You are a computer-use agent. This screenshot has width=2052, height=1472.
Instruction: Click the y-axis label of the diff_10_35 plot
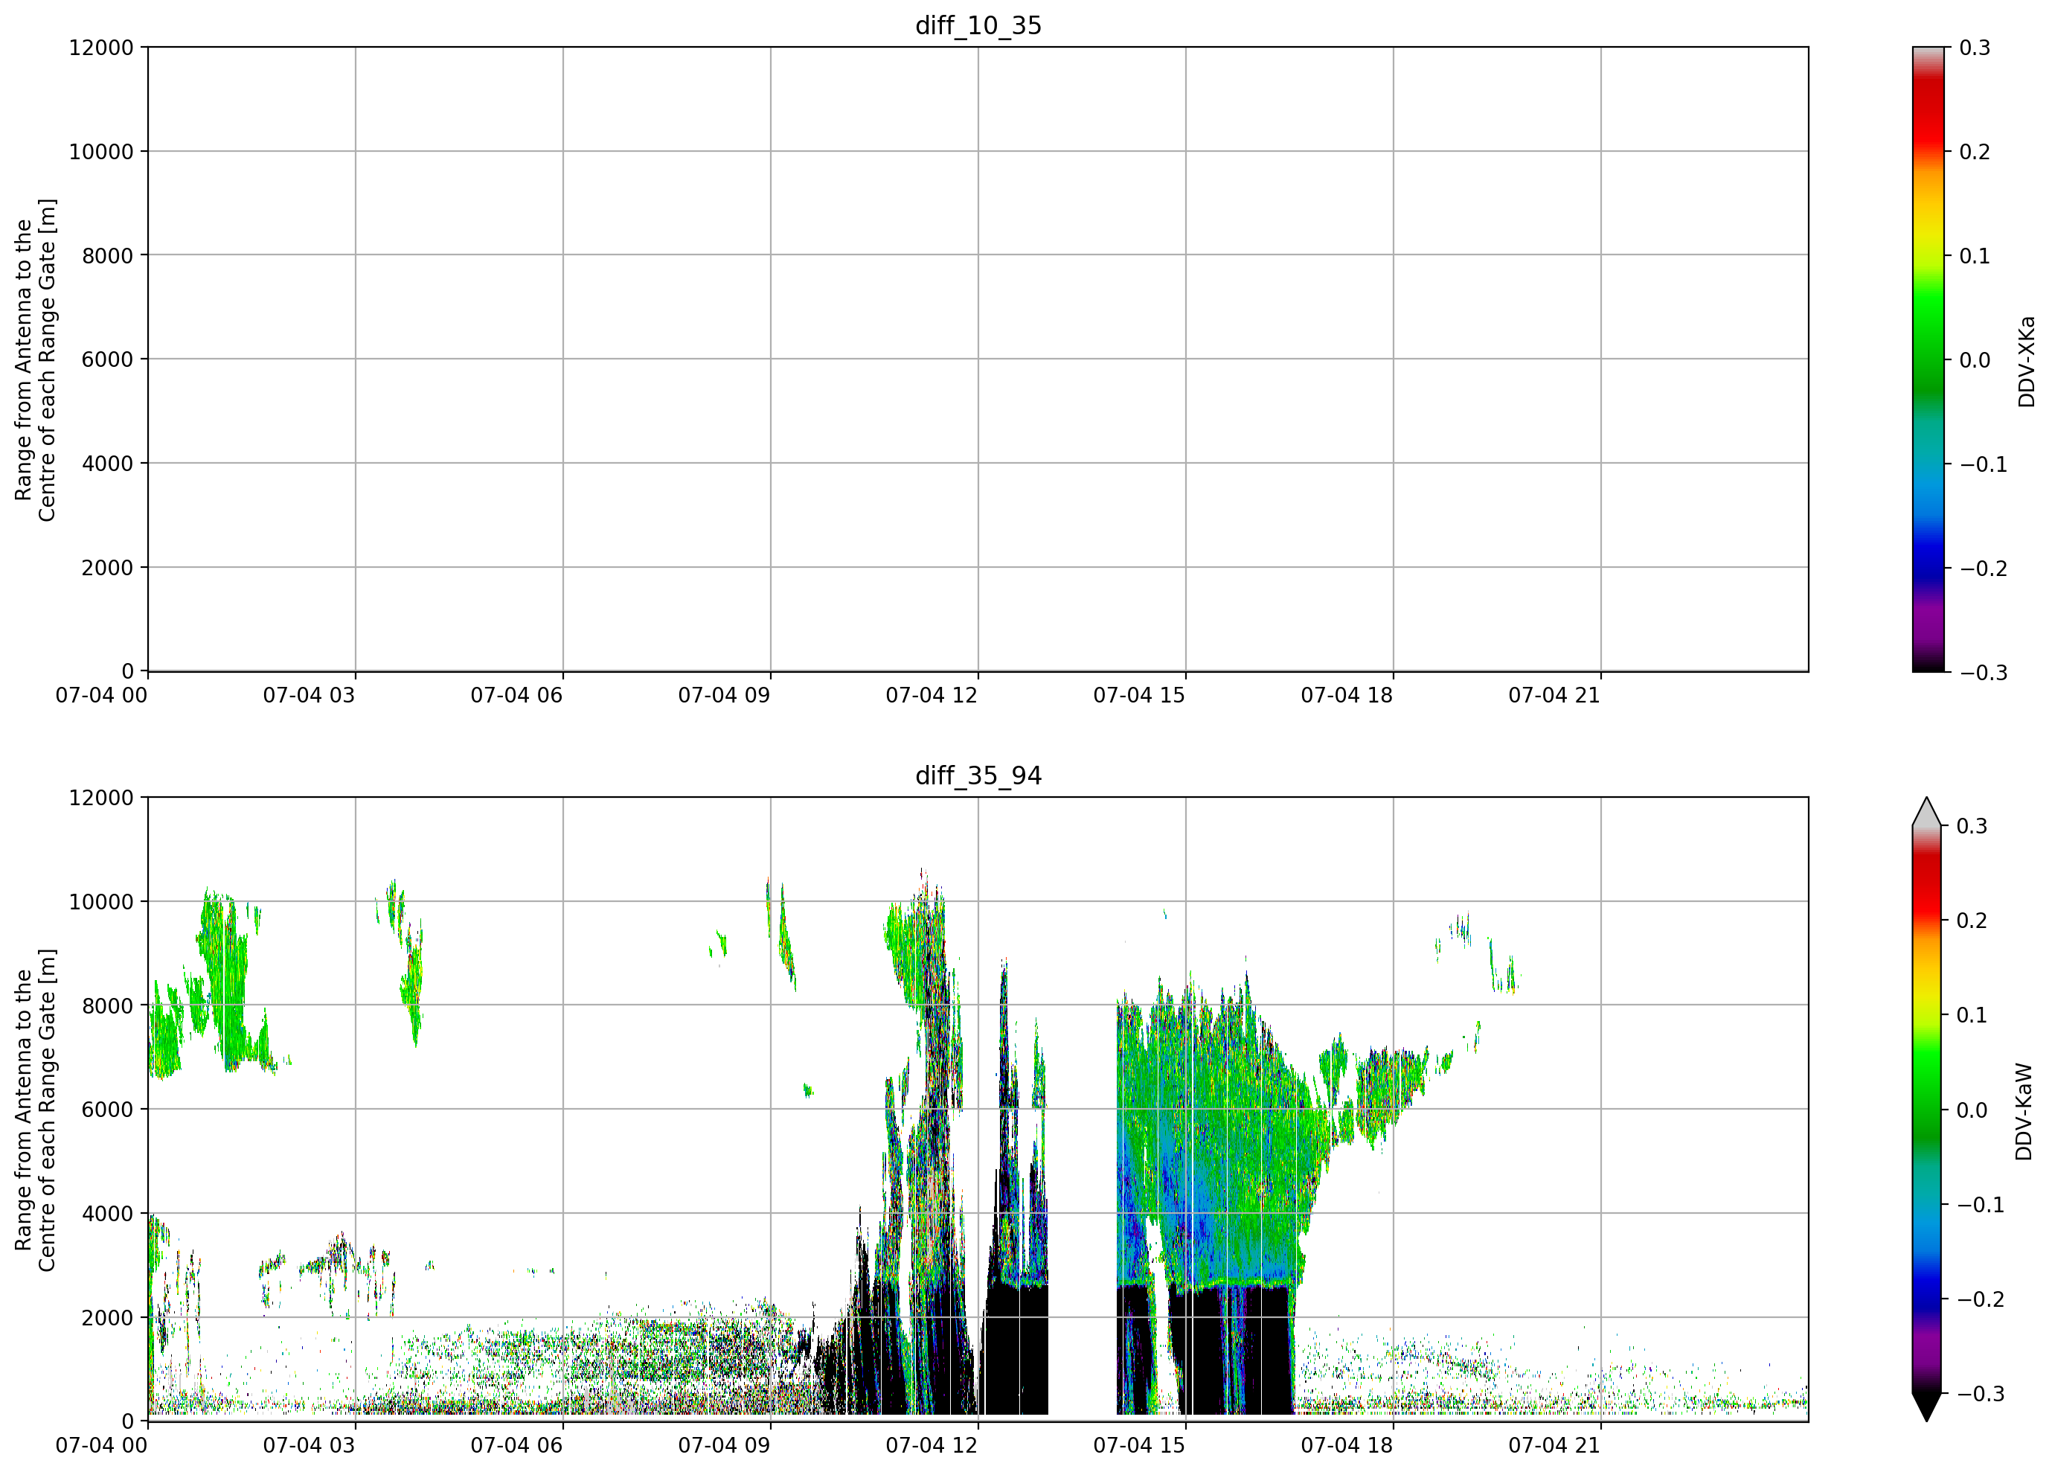[35, 360]
